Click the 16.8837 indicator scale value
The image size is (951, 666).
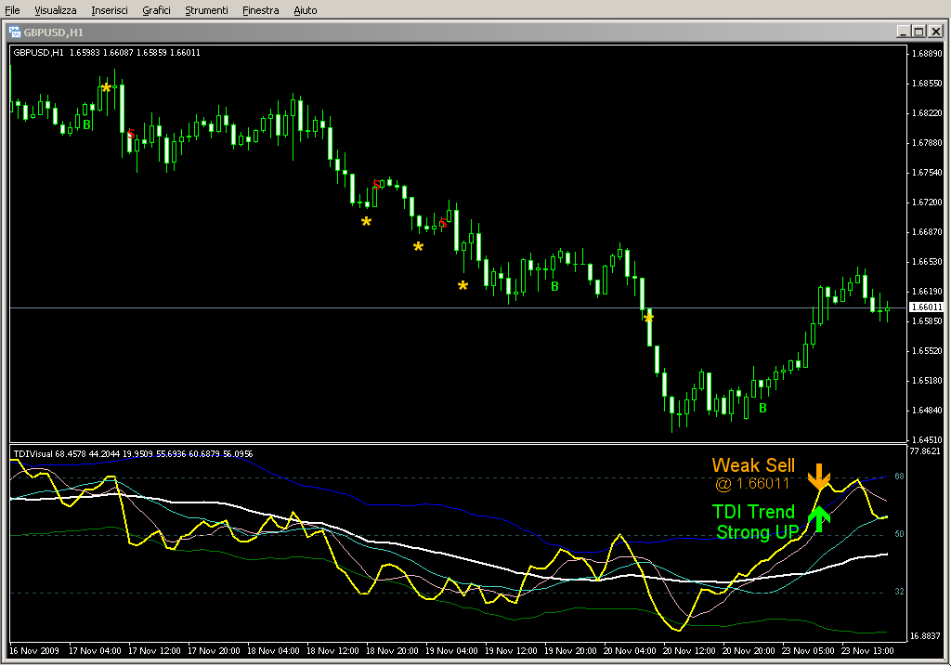[926, 635]
